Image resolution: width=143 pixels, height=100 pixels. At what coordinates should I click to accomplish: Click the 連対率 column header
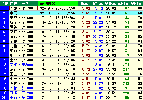(97, 4)
